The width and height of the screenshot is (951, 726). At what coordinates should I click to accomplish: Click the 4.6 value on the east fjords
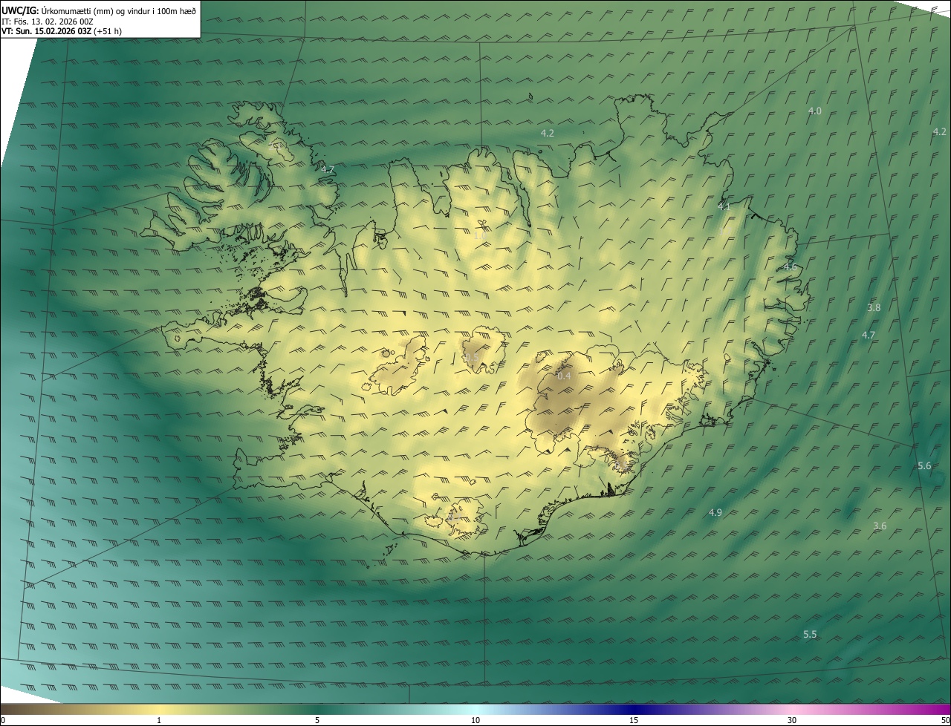click(x=790, y=267)
